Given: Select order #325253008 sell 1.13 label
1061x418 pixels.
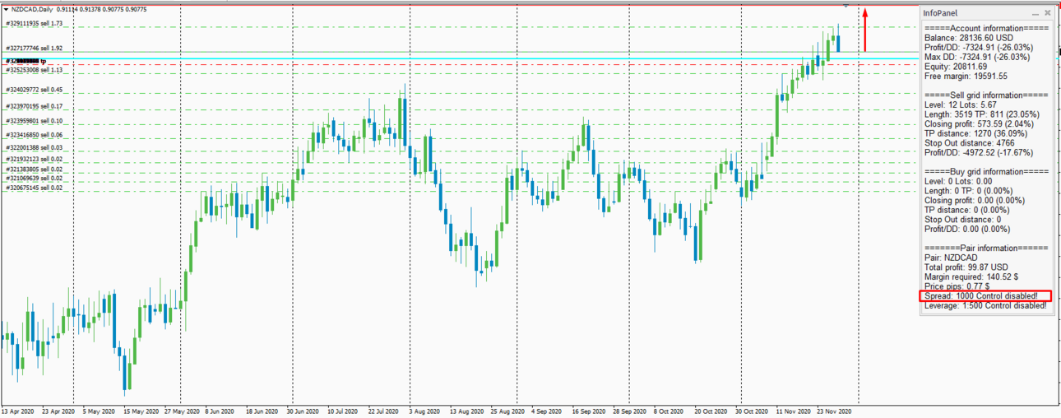Looking at the screenshot, I should pyautogui.click(x=34, y=71).
